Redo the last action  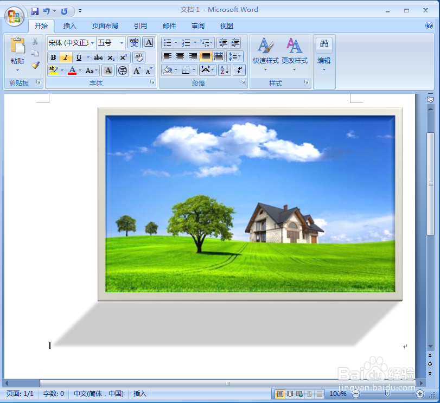pos(64,11)
